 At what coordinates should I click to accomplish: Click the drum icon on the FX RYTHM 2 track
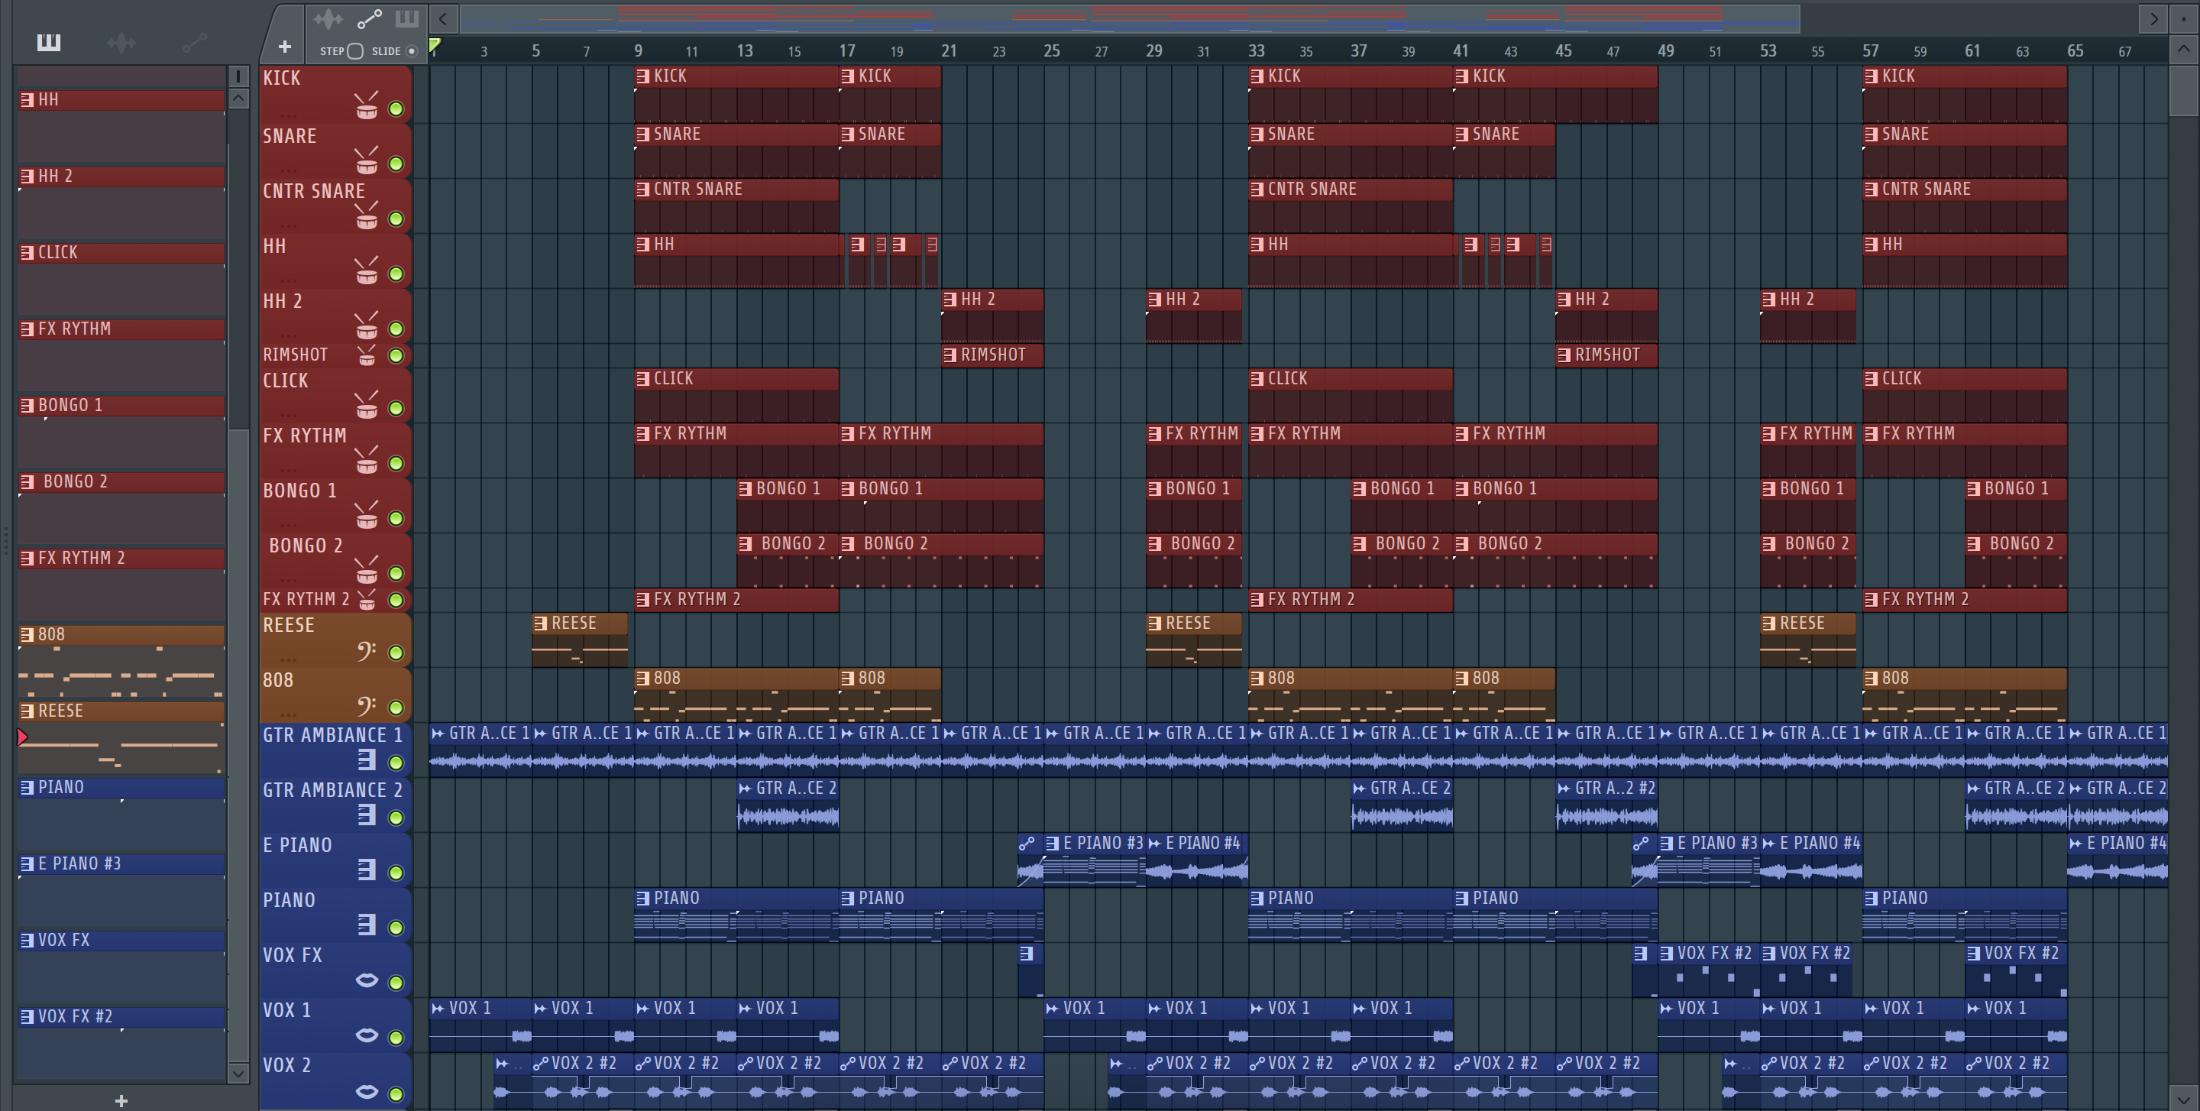(x=367, y=600)
